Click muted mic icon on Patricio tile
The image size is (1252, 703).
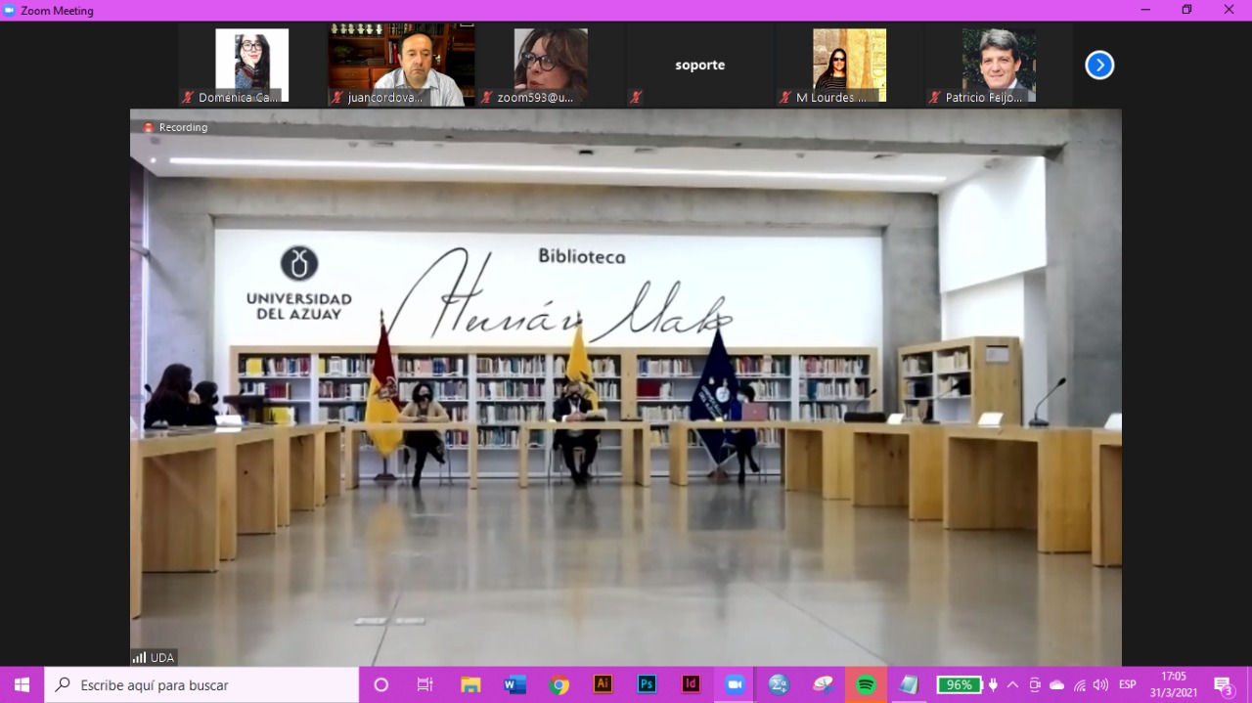[x=934, y=98]
